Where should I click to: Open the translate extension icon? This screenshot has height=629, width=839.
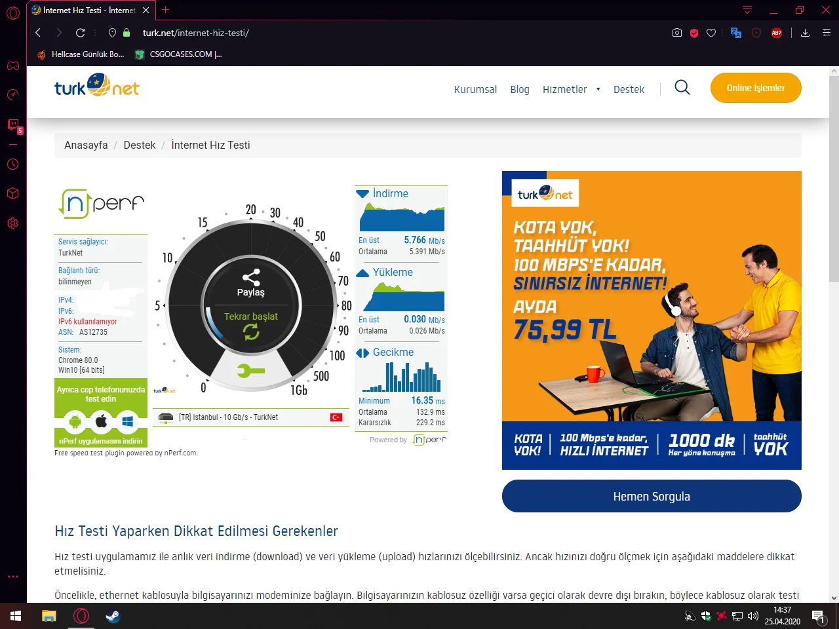tap(736, 33)
